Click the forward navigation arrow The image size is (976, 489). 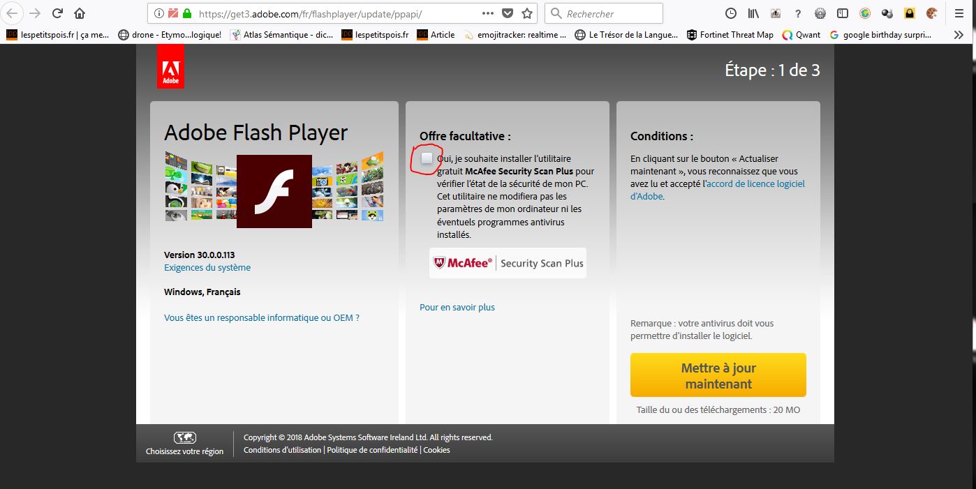pos(35,13)
